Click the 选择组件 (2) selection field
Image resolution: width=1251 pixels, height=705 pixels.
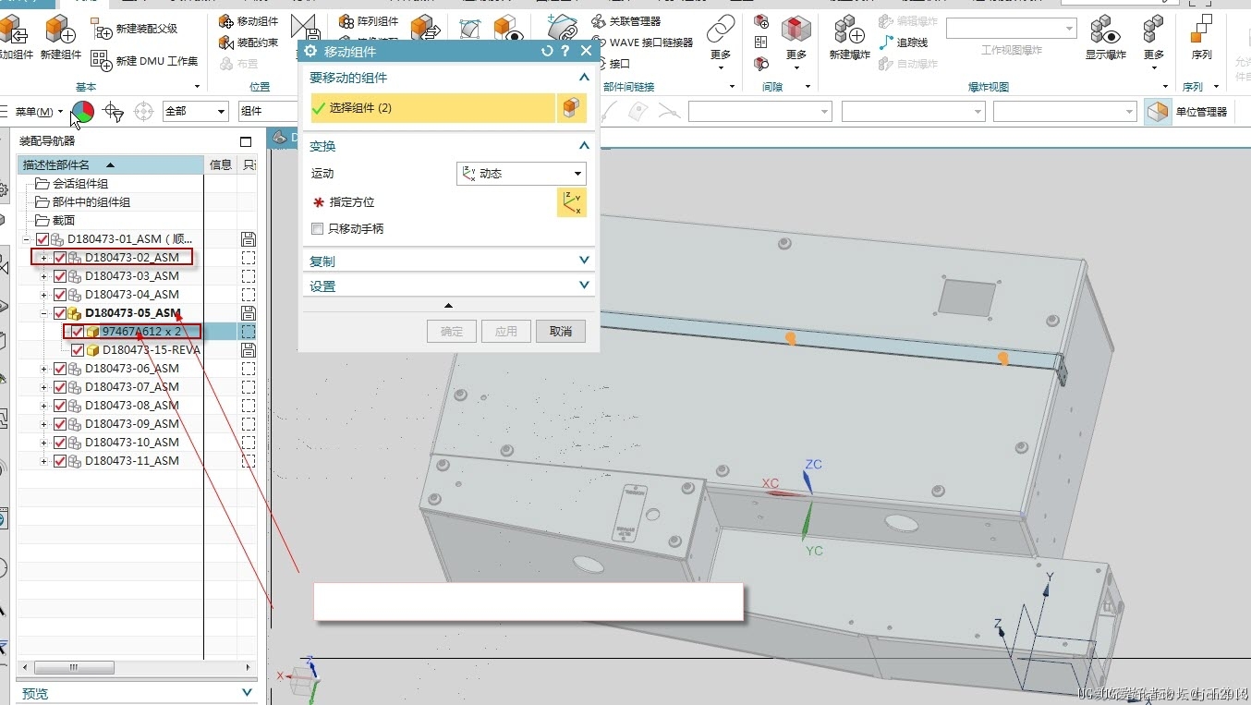[x=432, y=108]
